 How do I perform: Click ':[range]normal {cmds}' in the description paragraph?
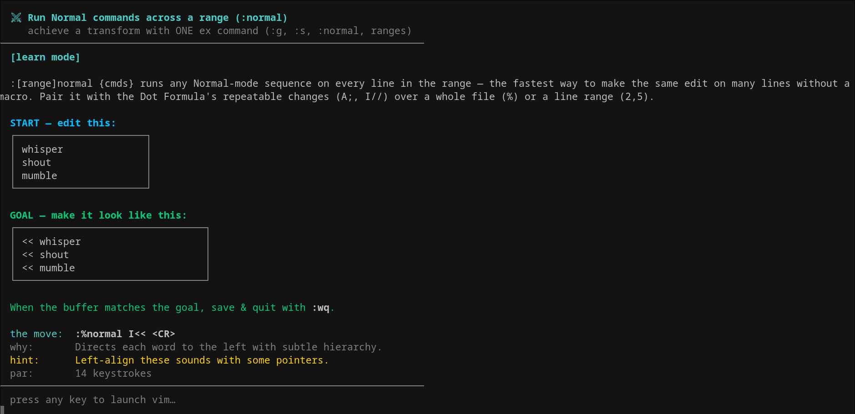72,84
